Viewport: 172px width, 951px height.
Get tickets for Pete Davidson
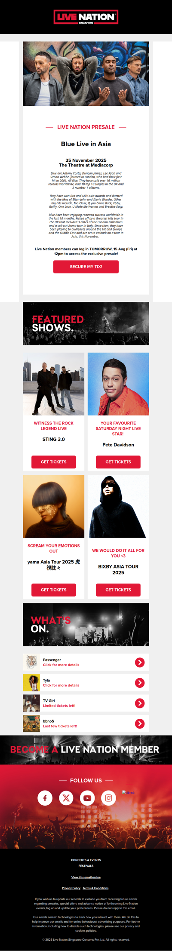pyautogui.click(x=118, y=462)
